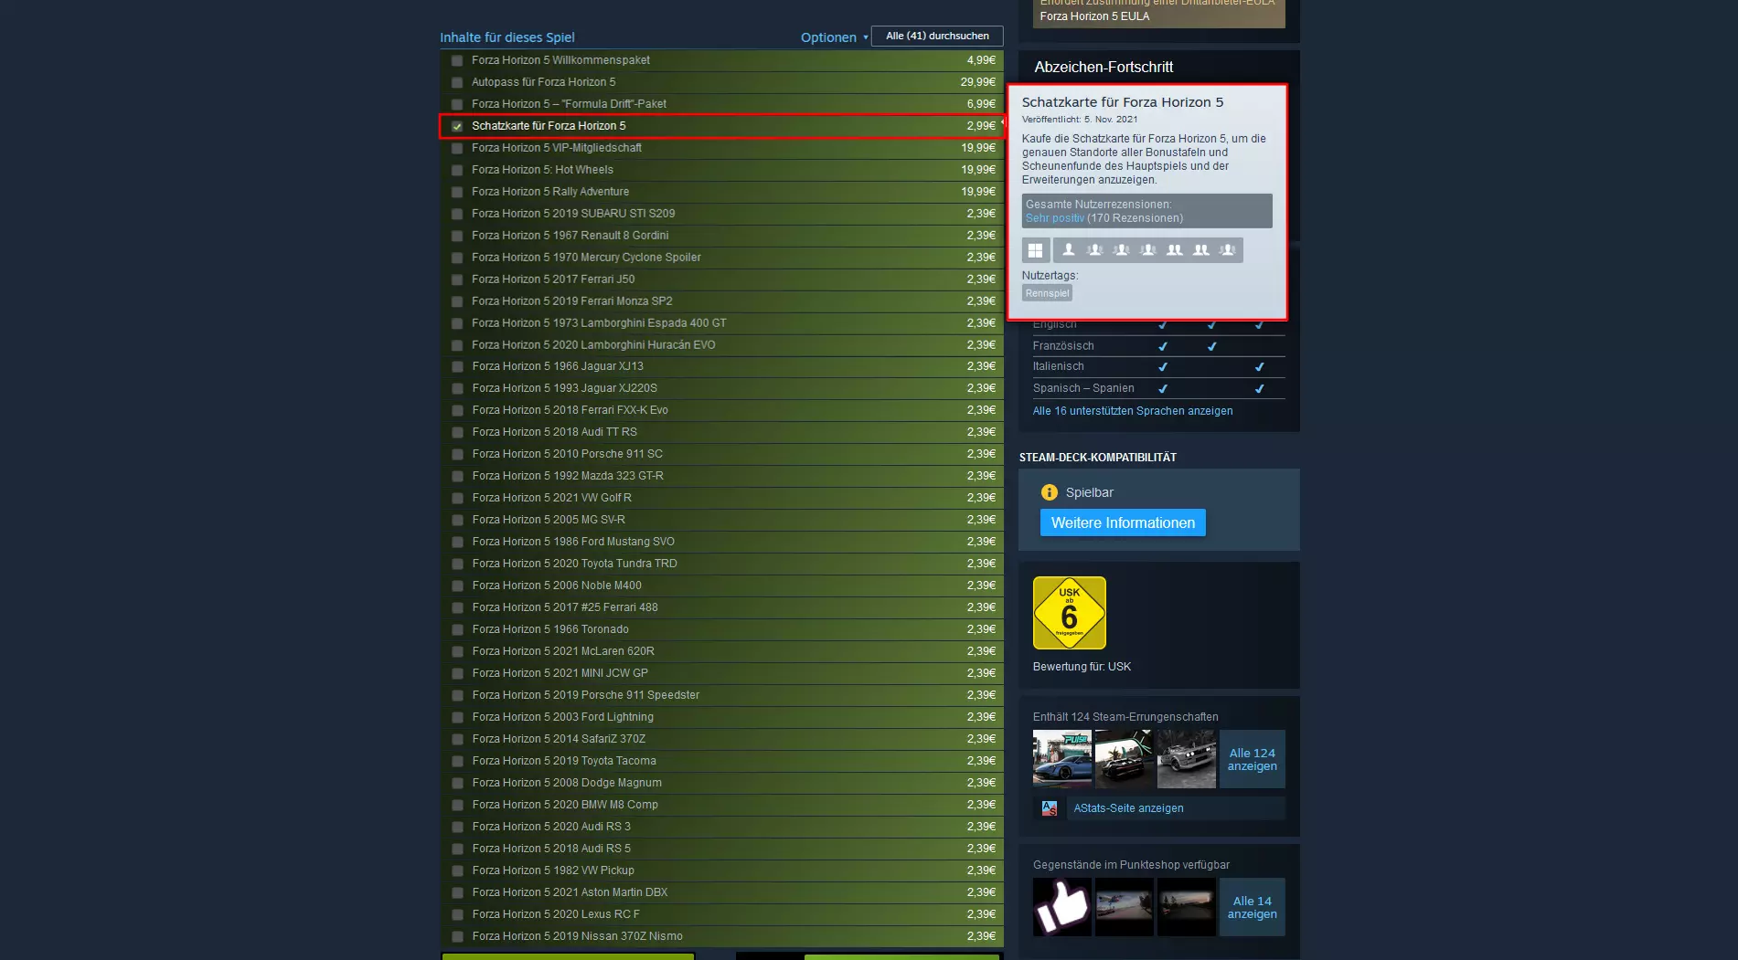
Task: Open the third points shop item thumbnail
Action: [1187, 907]
